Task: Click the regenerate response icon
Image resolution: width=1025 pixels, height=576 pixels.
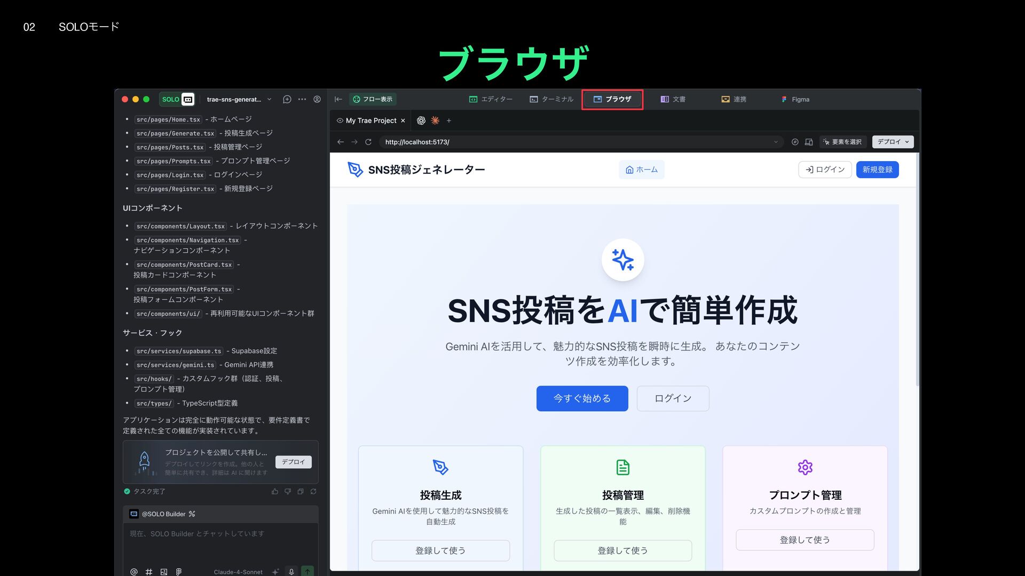Action: pos(313,491)
